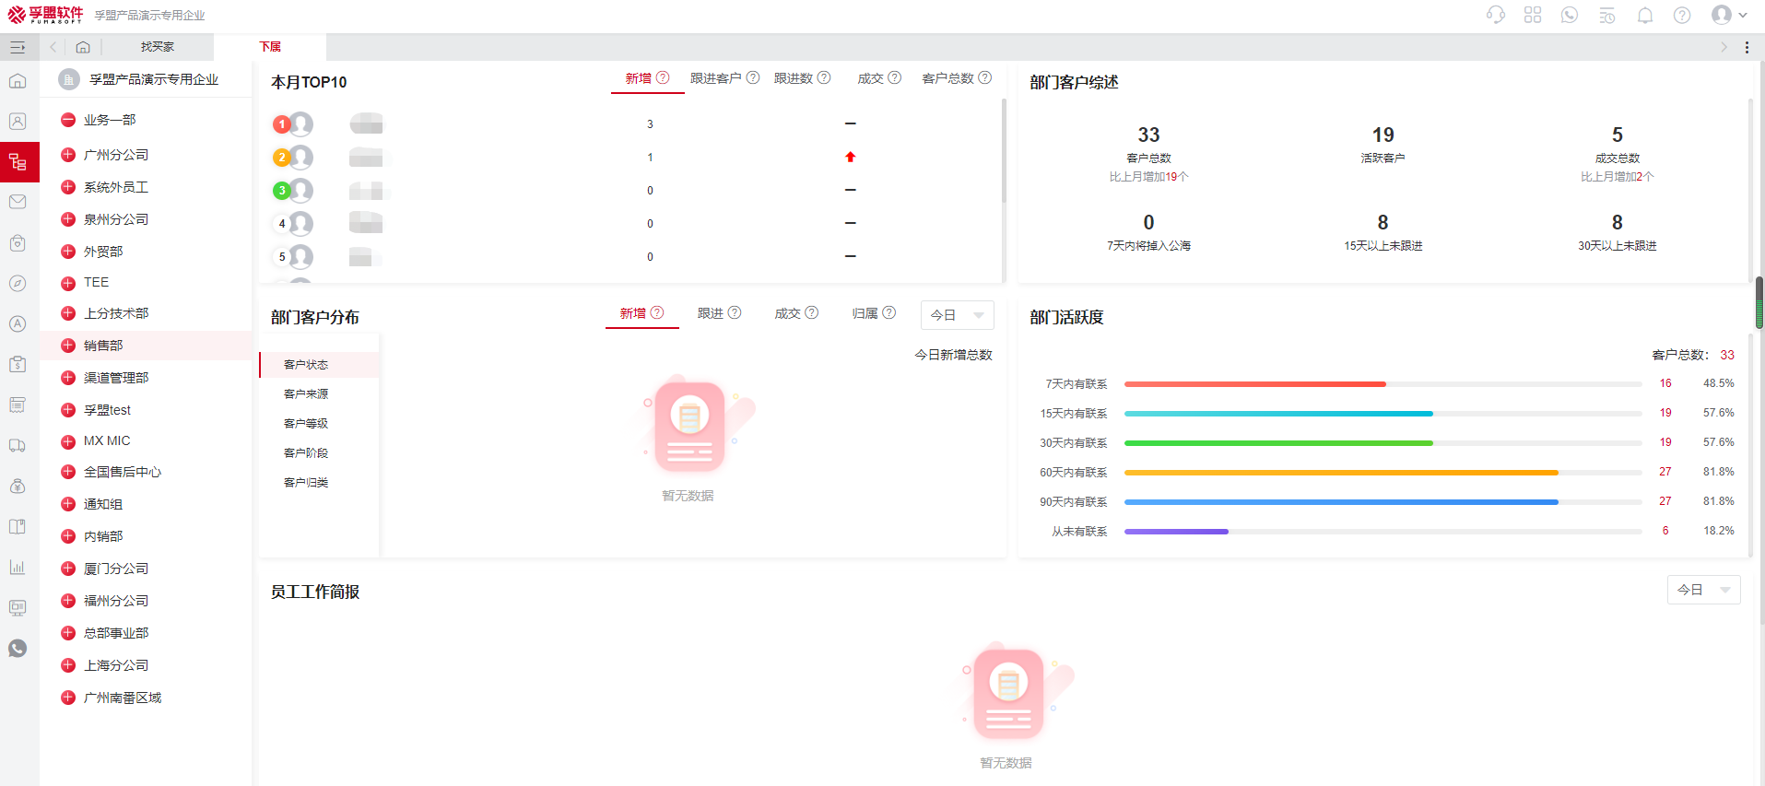
Task: Select 客户来源 in distribution list
Action: [x=306, y=394]
